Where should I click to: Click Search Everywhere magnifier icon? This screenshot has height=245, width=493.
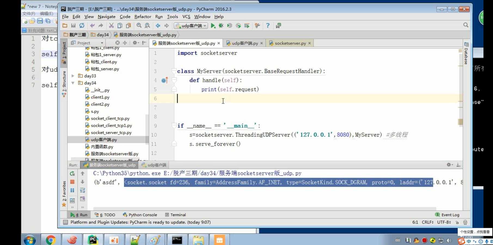[466, 25]
